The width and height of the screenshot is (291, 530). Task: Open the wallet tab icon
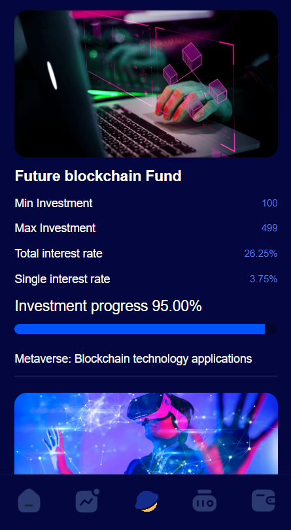tap(264, 501)
